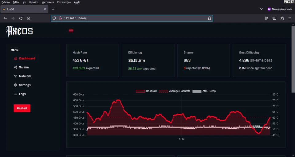Click the Network wifi icon in sidebar

pyautogui.click(x=16, y=76)
